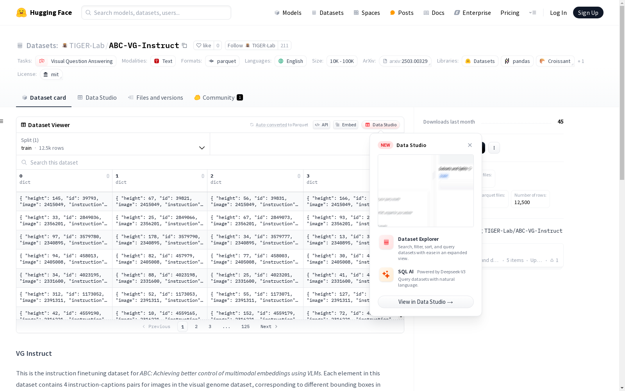Screen dimensions: 625x391
Task: Open Posts from the navigation bar
Action: 402,13
